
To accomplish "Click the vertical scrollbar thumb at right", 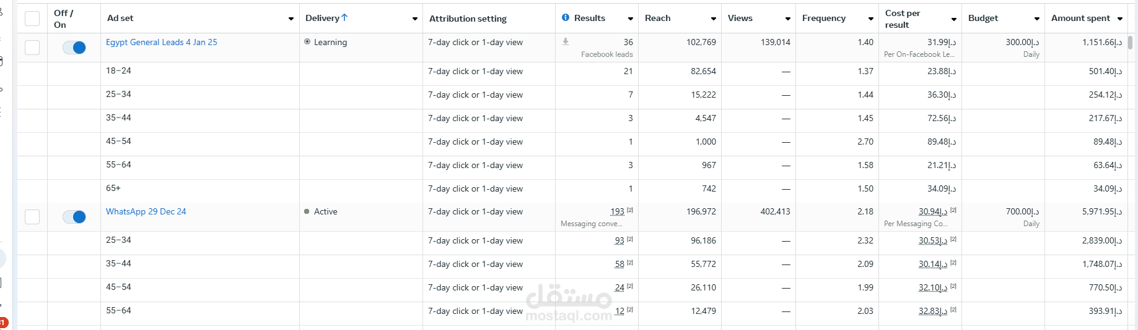I will (1130, 43).
